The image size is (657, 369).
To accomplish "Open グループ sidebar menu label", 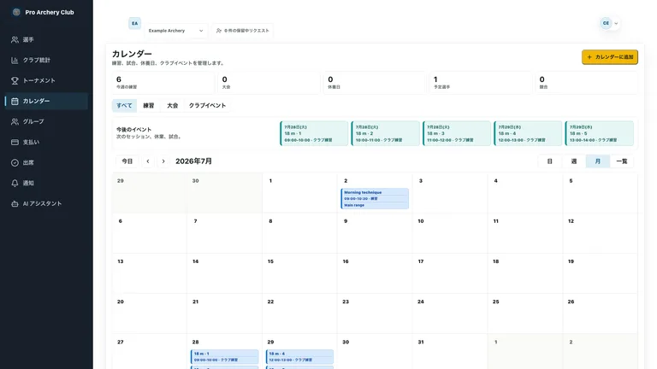I will pyautogui.click(x=33, y=122).
